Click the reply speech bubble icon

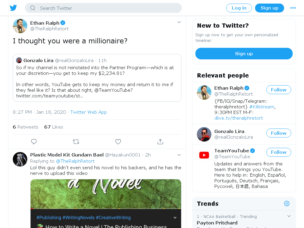(34, 142)
